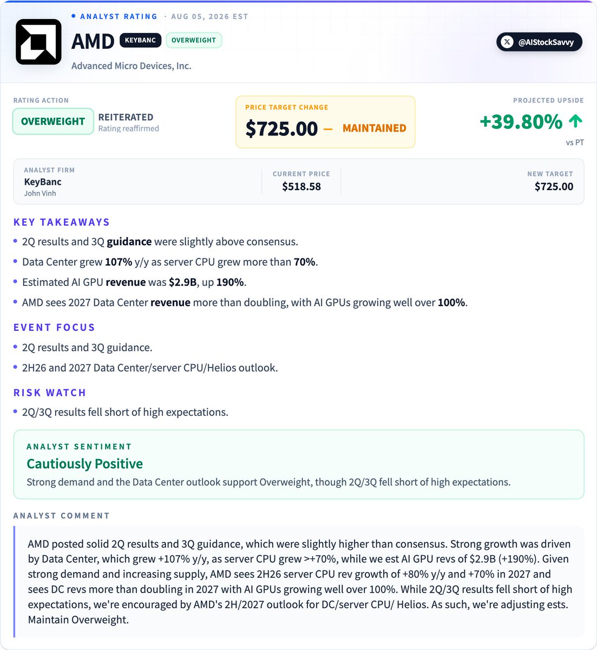Click the new target $725.00 value
597x650 pixels.
(554, 186)
